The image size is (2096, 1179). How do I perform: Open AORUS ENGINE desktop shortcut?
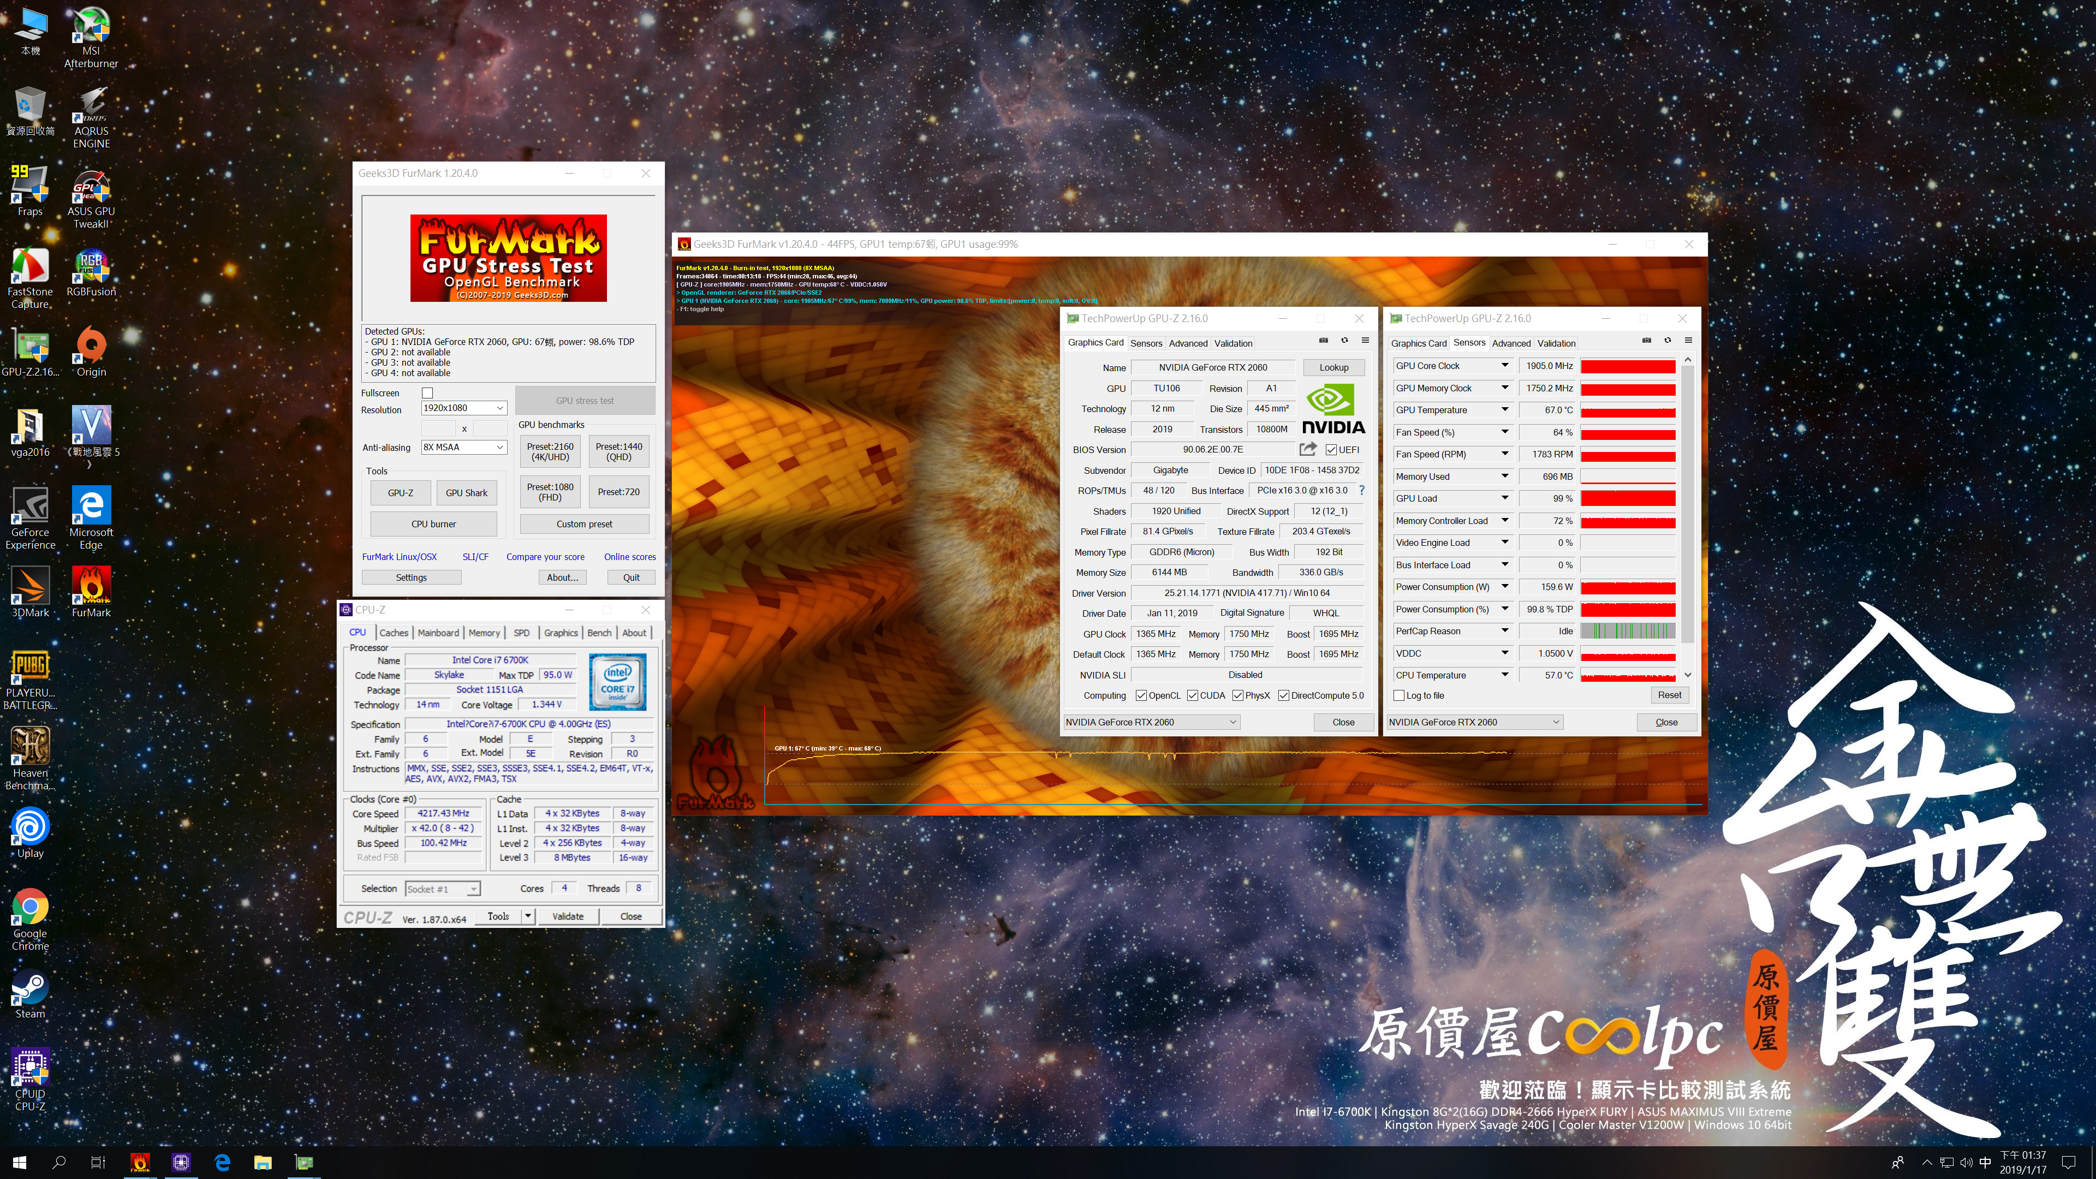point(91,118)
